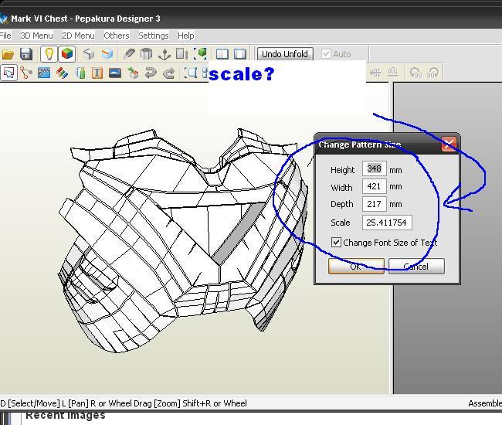The image size is (502, 425).
Task: Open the Others menu
Action: (x=117, y=36)
